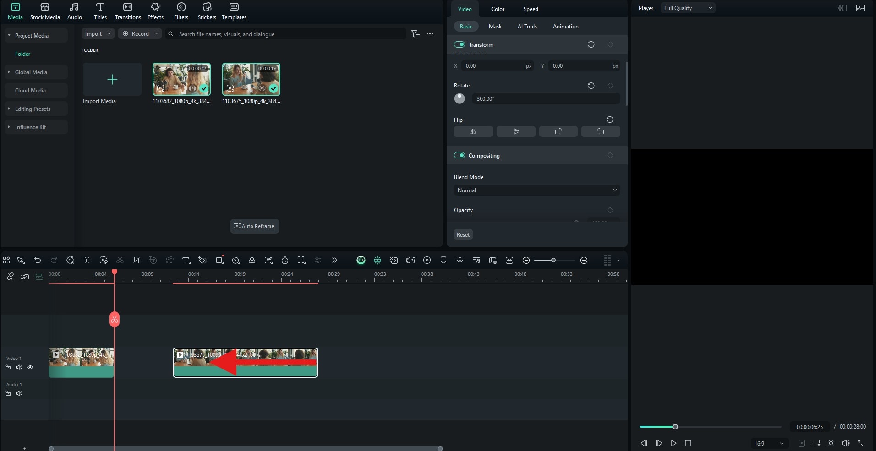Click the delete trash can icon
The image size is (876, 451).
click(x=87, y=260)
